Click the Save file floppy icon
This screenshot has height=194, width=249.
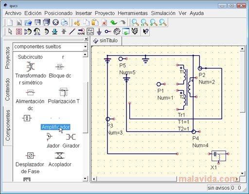point(37,22)
